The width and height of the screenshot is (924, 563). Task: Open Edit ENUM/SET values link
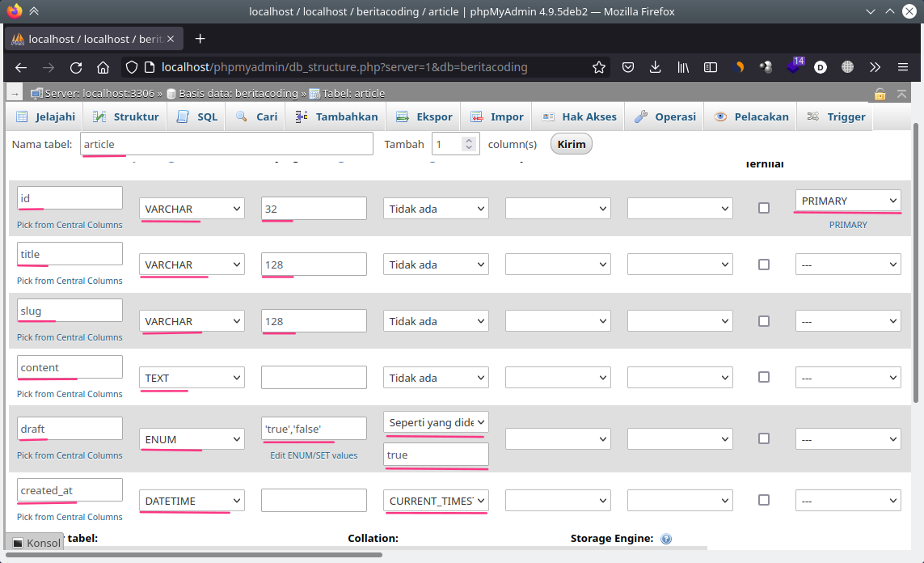[314, 455]
